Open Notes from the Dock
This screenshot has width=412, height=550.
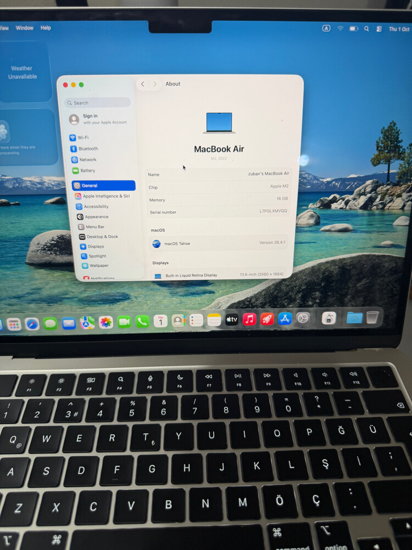click(x=214, y=320)
